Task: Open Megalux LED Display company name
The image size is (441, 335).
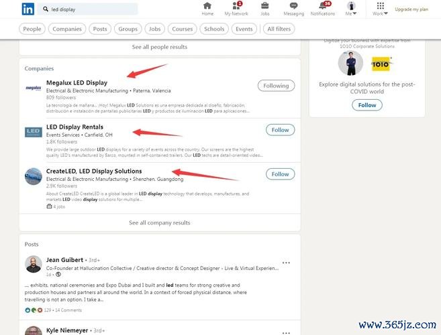Action: [x=77, y=83]
